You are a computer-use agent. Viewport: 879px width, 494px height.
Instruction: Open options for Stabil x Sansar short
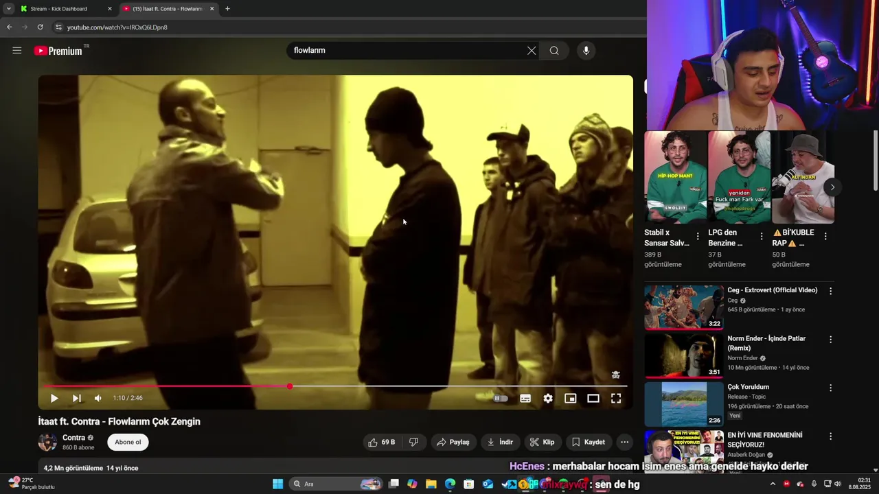pyautogui.click(x=698, y=236)
